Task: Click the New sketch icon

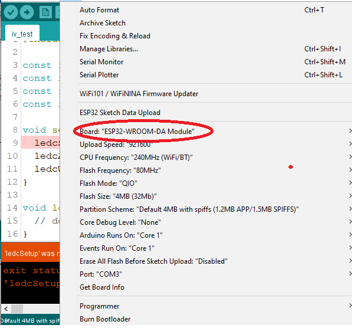Action: pos(46,12)
